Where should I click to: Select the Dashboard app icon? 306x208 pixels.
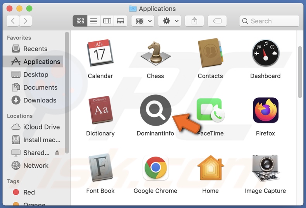(x=265, y=53)
